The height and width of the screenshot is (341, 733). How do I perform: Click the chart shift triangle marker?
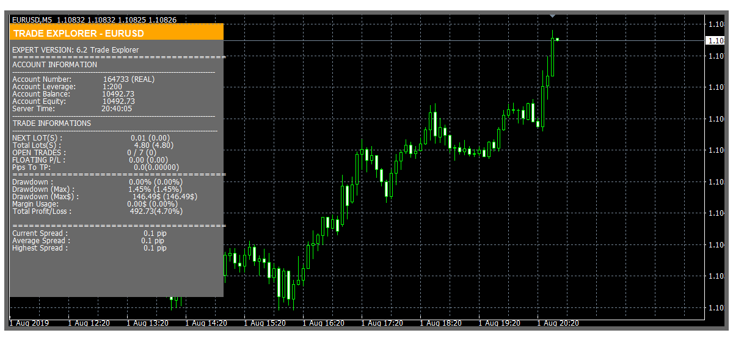(552, 15)
